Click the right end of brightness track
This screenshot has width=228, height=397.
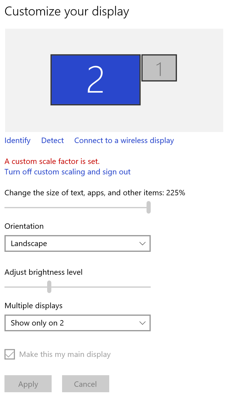pyautogui.click(x=149, y=287)
